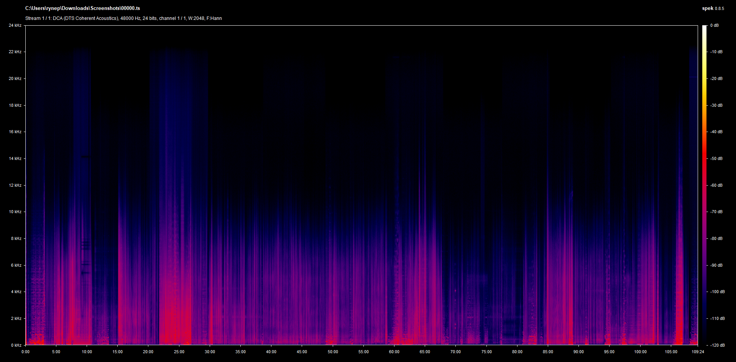Image resolution: width=736 pixels, height=362 pixels.
Task: Click the 25:00 time axis marker
Action: (179, 352)
